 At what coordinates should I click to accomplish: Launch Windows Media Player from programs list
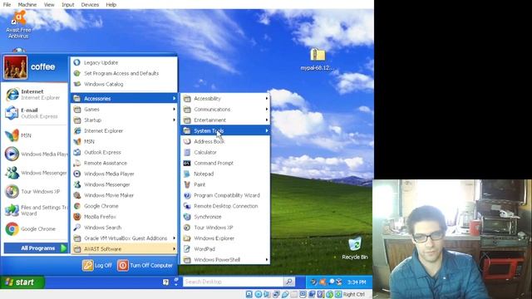click(x=124, y=174)
